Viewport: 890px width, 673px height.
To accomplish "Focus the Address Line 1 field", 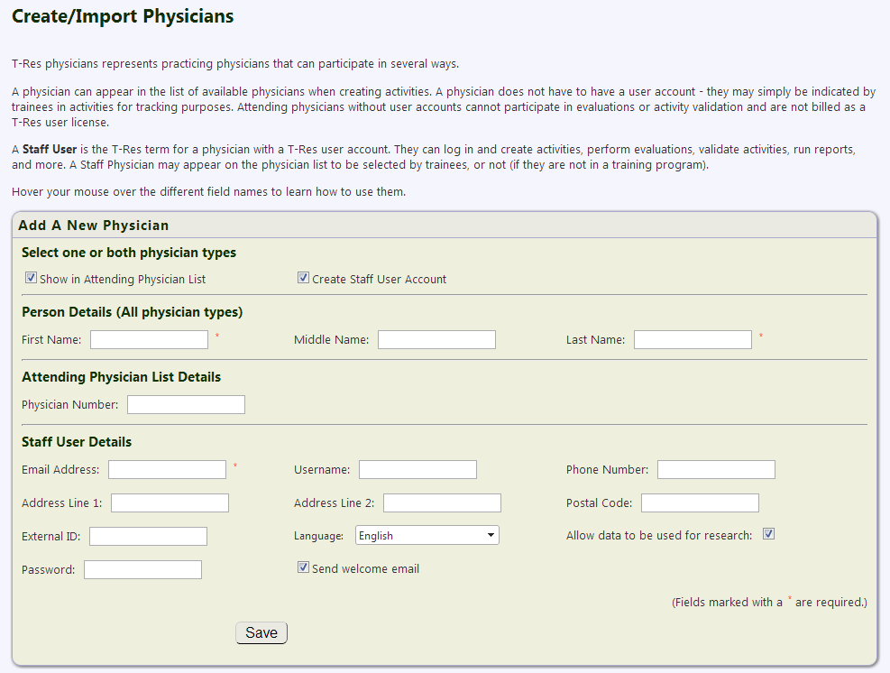I will pyautogui.click(x=170, y=503).
